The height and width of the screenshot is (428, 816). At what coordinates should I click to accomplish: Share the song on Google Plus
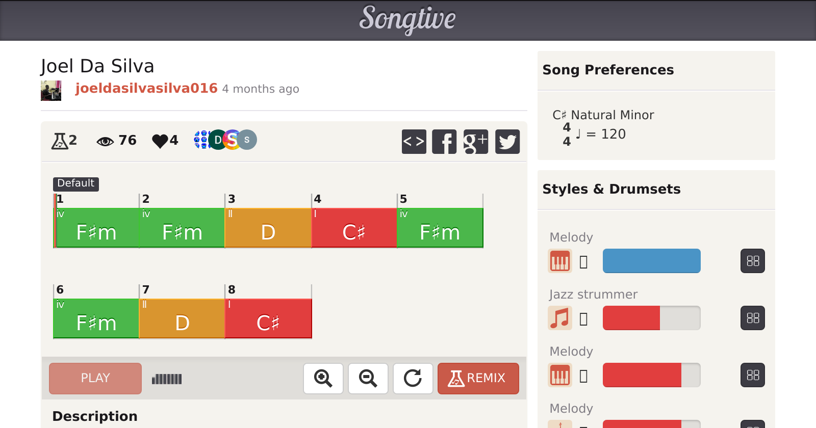point(475,142)
